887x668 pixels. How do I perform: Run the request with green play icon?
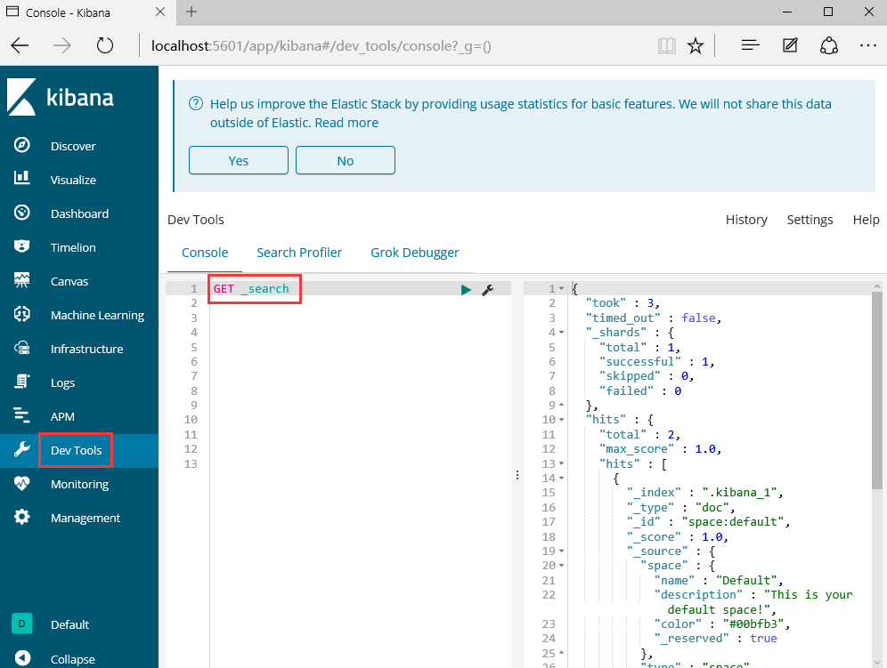(466, 290)
